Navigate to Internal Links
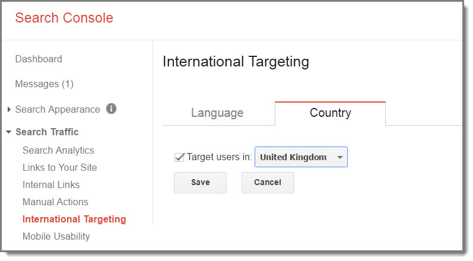Viewport: 473px width, 261px height. coord(51,184)
